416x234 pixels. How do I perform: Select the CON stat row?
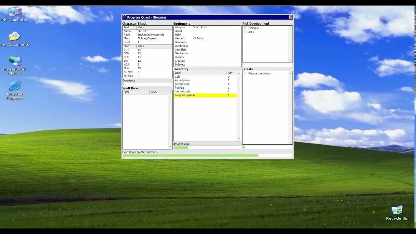point(147,53)
